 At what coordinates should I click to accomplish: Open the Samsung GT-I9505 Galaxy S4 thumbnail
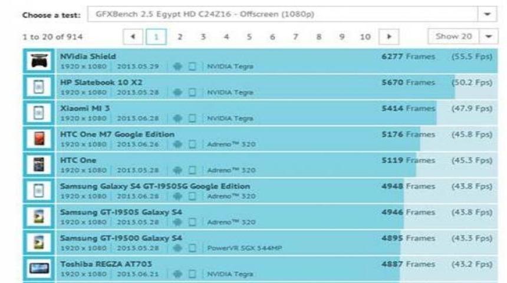(39, 216)
